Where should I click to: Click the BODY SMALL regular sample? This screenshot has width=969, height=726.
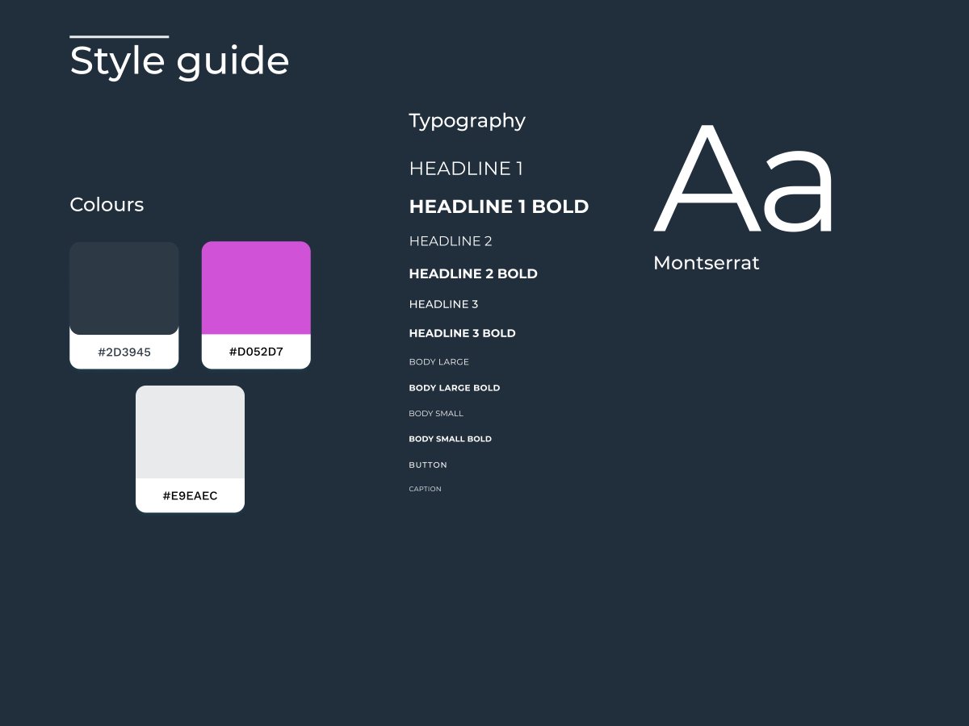point(436,414)
